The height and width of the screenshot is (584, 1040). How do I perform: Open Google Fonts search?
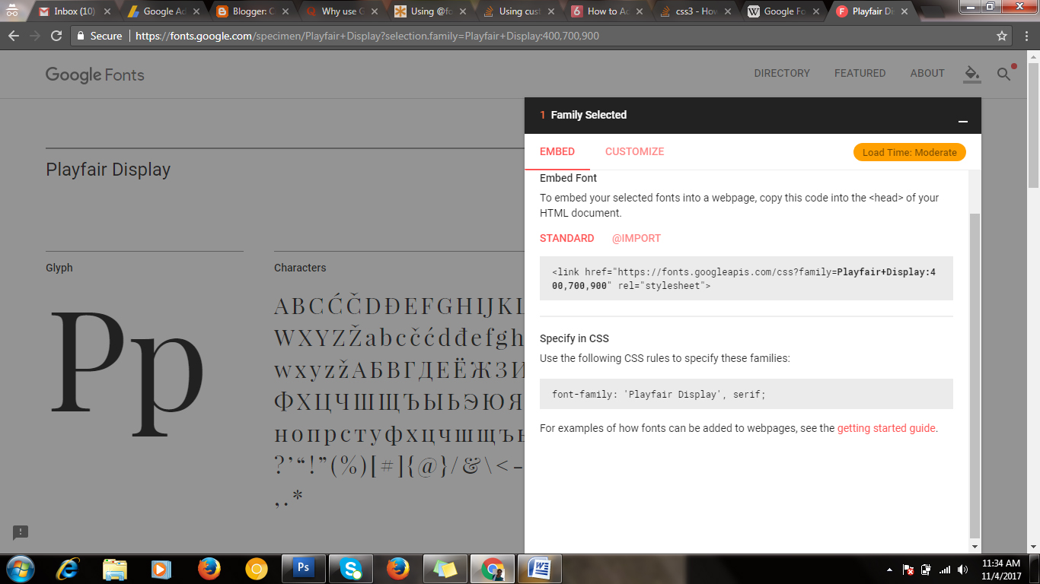coord(1003,74)
